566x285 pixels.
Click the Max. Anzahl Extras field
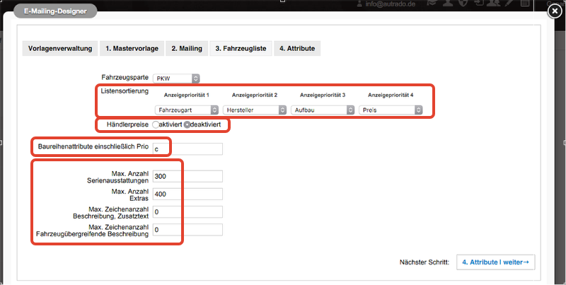187,194
